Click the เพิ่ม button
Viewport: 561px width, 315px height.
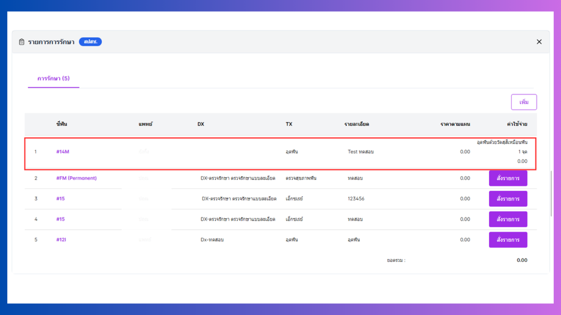(524, 102)
